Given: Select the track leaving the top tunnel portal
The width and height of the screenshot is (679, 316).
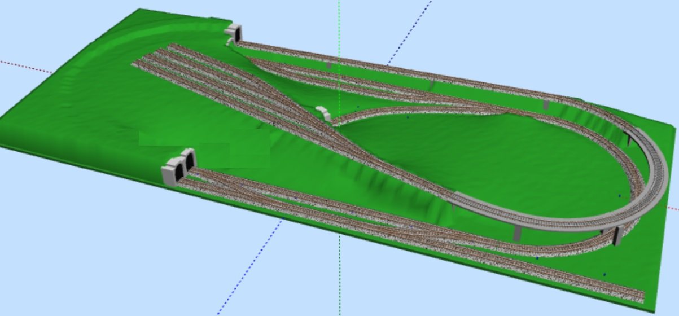Looking at the screenshot, I should click(282, 49).
